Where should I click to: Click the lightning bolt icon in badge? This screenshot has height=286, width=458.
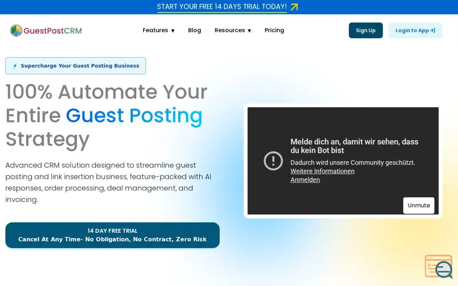15,66
